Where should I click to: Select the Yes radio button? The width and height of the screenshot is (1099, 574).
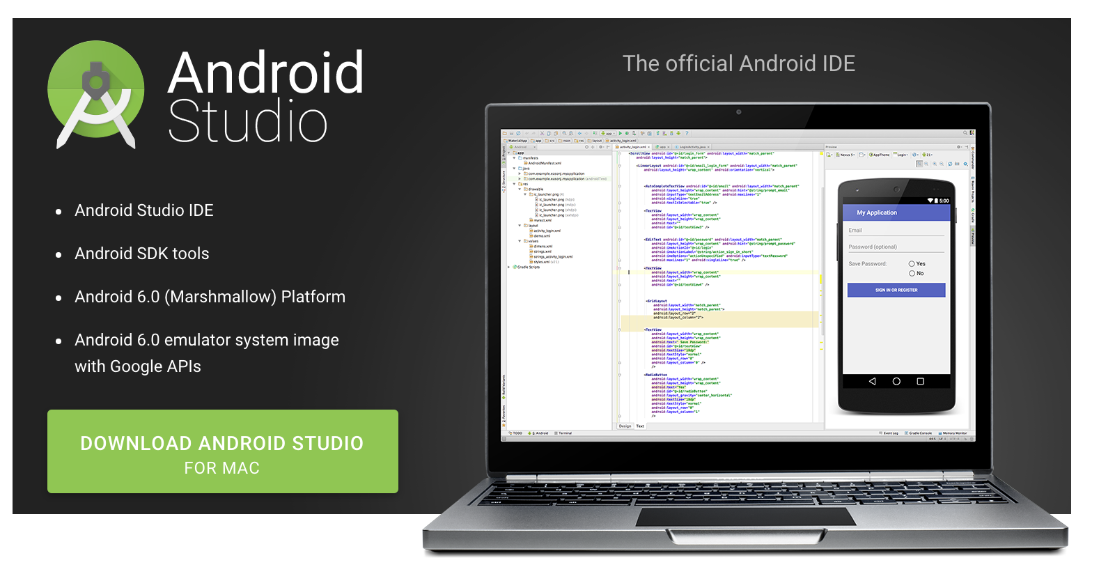point(912,264)
